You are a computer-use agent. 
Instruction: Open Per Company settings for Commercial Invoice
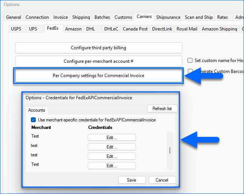[x=99, y=76]
